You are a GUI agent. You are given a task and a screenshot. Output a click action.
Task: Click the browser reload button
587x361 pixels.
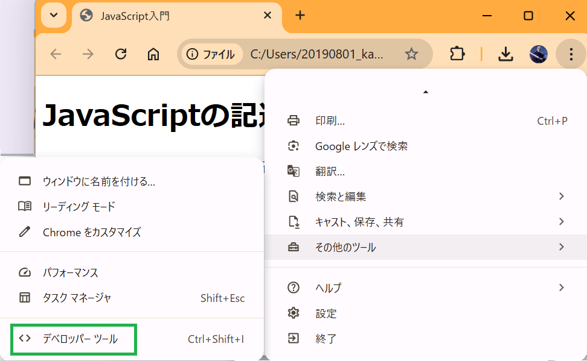[121, 54]
